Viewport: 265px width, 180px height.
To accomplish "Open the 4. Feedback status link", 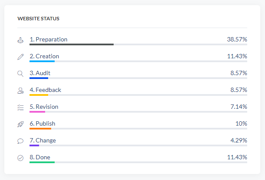I will (x=45, y=90).
